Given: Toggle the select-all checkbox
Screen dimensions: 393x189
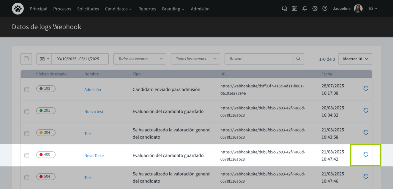Looking at the screenshot, I should click(x=26, y=59).
